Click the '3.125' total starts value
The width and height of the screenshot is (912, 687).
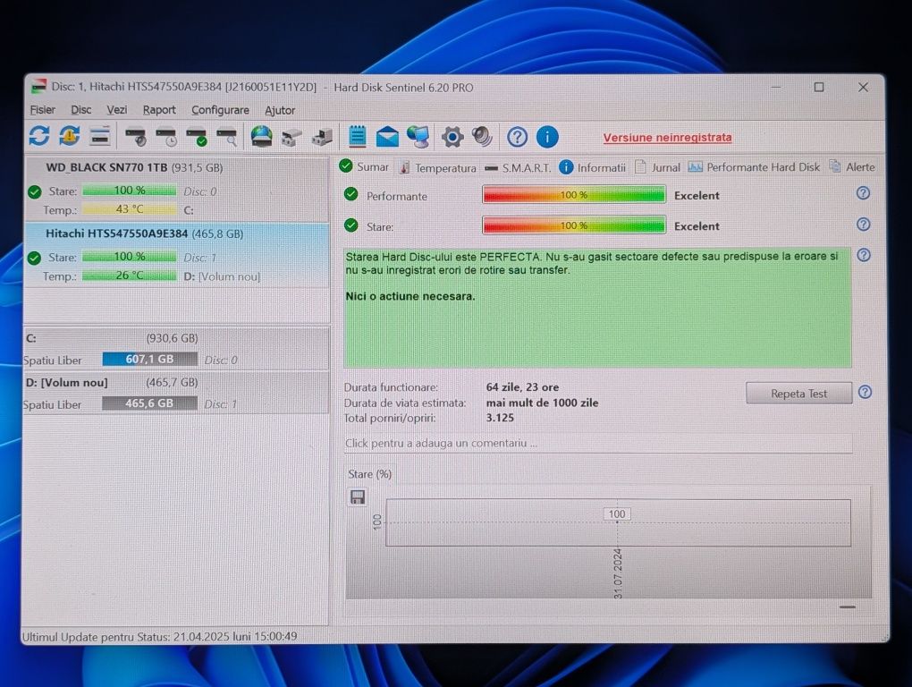(x=500, y=418)
